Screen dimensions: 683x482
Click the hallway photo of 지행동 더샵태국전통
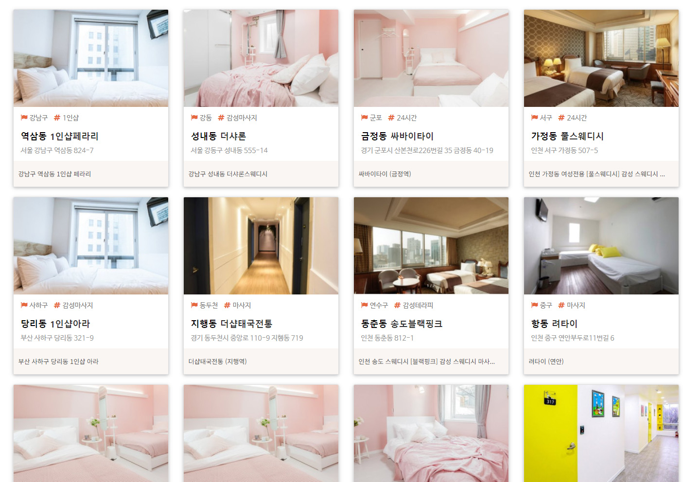tap(261, 246)
